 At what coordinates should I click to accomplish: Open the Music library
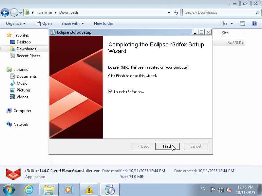22,83
